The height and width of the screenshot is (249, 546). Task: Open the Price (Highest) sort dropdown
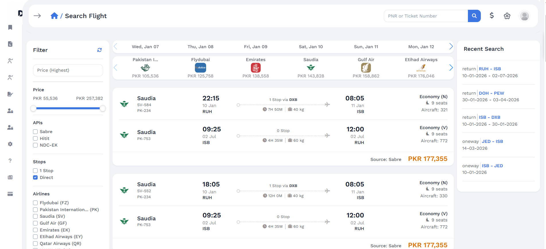(x=68, y=70)
